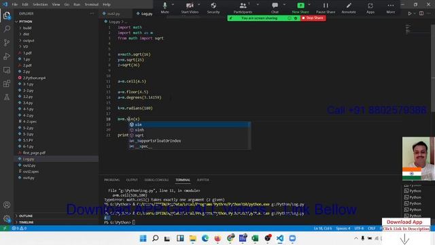Click Spaces: 4 indentation status entry
Screen dimensions: 435x245
click(x=343, y=228)
